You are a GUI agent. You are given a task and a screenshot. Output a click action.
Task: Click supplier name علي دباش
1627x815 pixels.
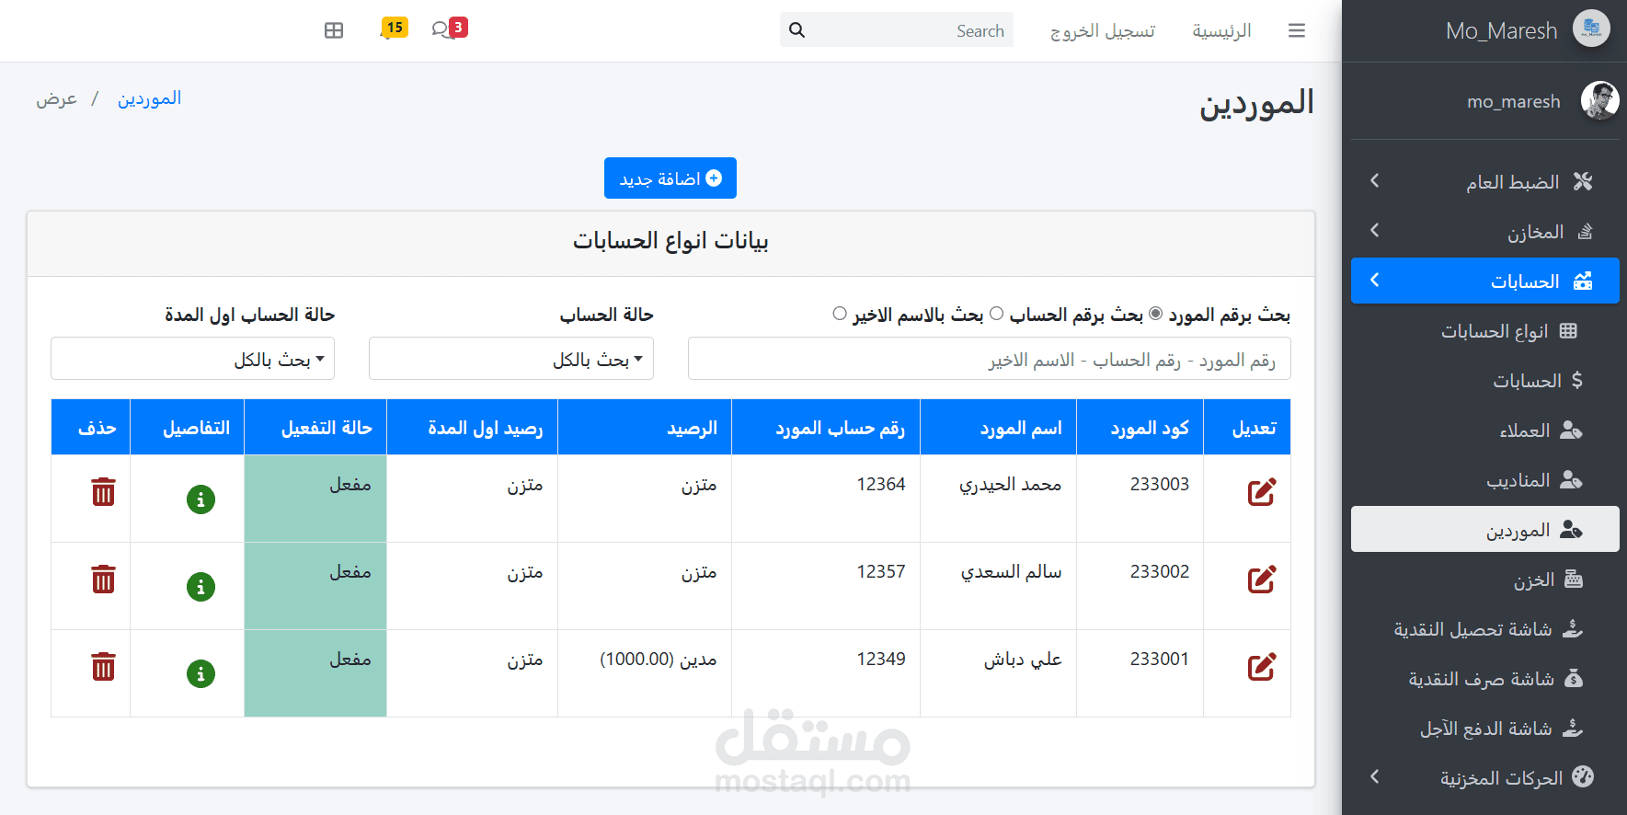pyautogui.click(x=1023, y=660)
